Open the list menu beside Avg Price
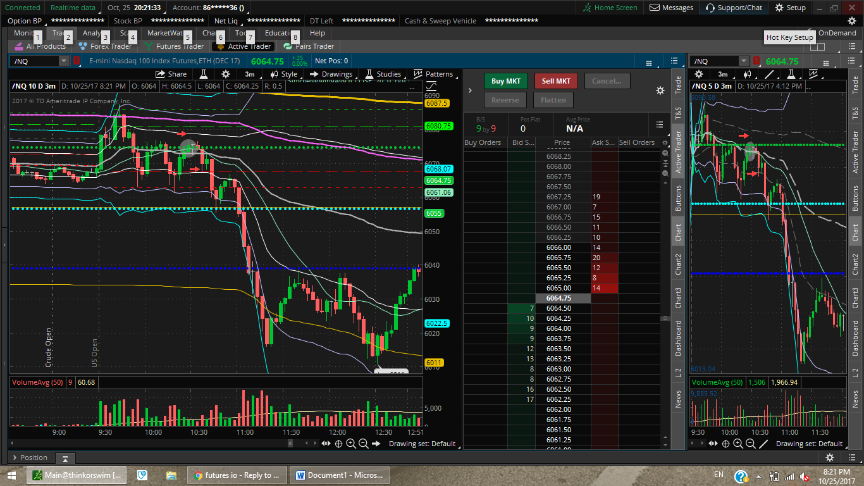Image resolution: width=864 pixels, height=486 pixels. tap(660, 125)
